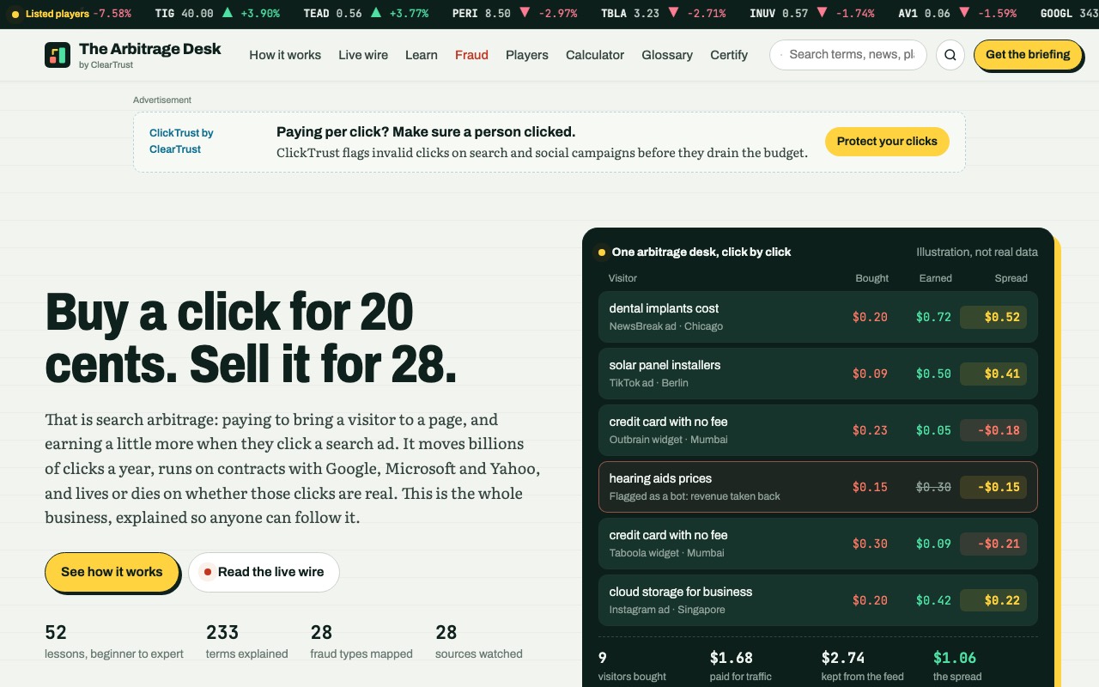Click the $0.52 spread value
The image size is (1099, 687).
coord(993,317)
